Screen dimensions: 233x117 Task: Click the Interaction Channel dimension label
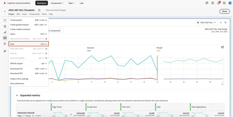pyautogui.click(x=26, y=113)
